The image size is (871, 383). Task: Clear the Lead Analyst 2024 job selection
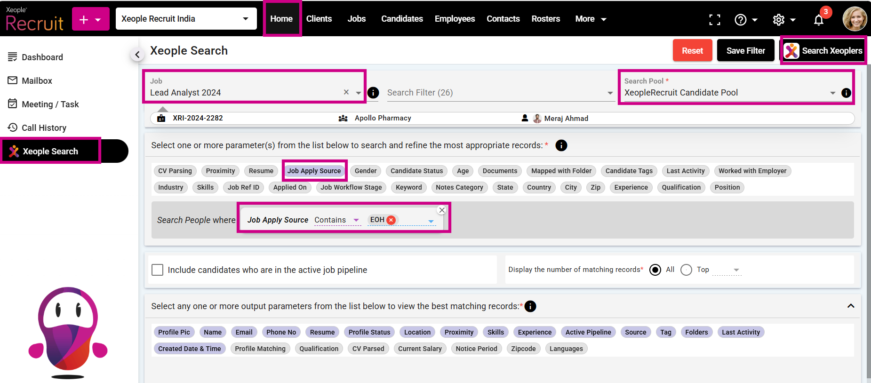pyautogui.click(x=346, y=92)
